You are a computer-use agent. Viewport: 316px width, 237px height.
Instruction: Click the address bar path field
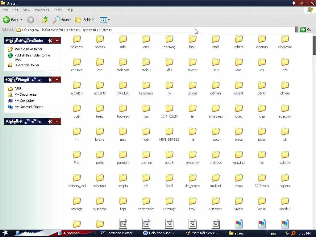click(x=155, y=30)
